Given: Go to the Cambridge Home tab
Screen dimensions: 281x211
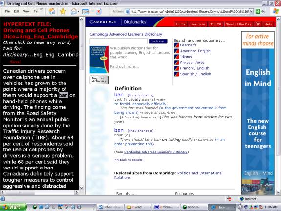Looking at the screenshot, I should click(181, 24).
